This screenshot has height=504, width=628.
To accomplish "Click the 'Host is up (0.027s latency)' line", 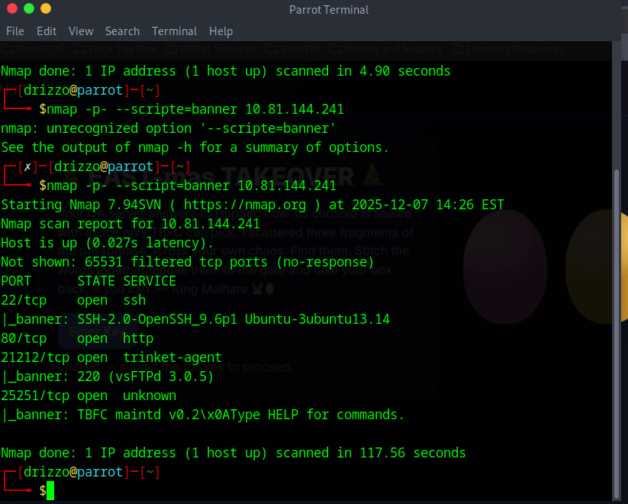I will pyautogui.click(x=108, y=243).
